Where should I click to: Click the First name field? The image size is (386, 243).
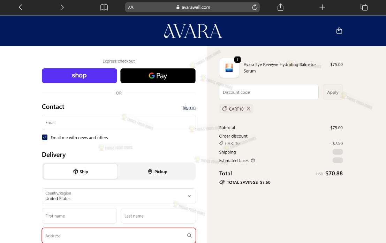(79, 216)
